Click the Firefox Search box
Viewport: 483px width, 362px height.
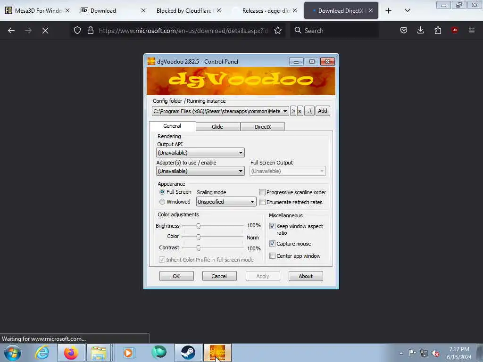tap(335, 31)
